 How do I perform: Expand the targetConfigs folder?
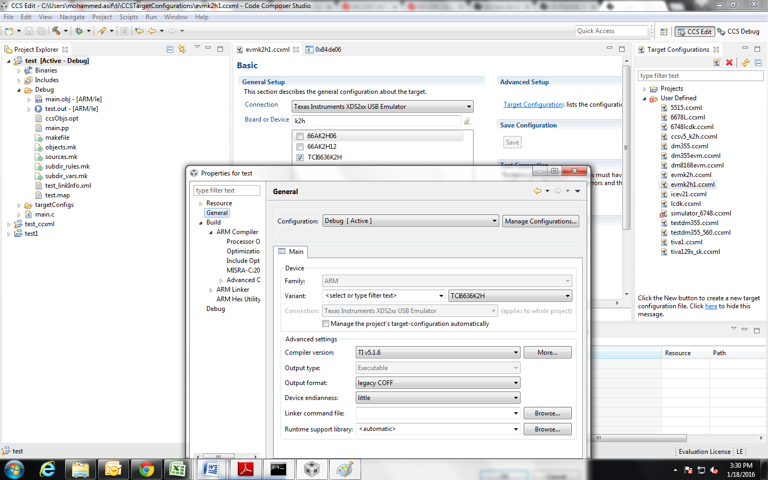click(19, 205)
